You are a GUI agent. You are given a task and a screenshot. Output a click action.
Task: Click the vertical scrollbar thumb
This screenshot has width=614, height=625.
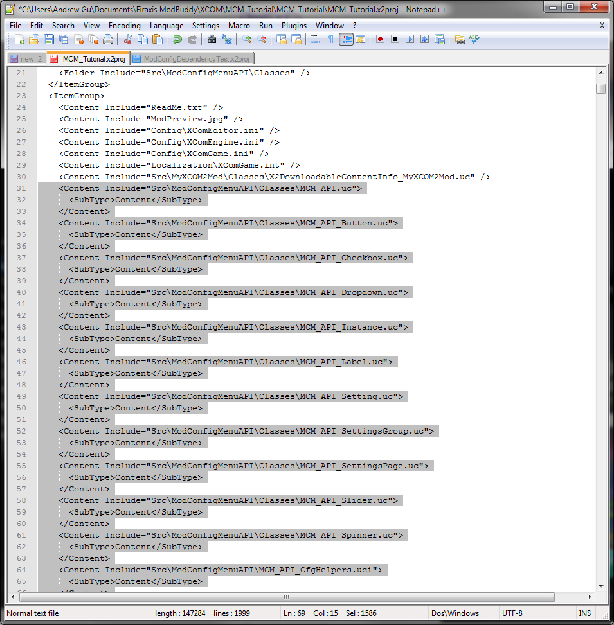pyautogui.click(x=601, y=88)
